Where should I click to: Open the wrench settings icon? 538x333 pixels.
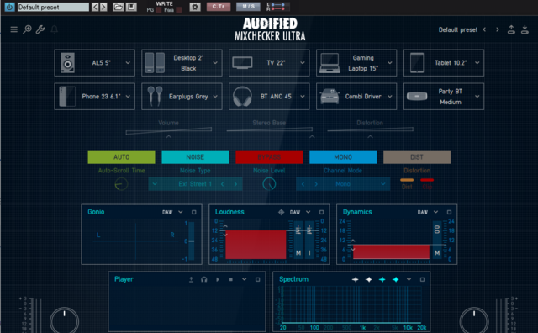click(x=40, y=29)
